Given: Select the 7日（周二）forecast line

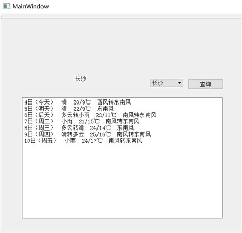Looking at the screenshot, I should coord(82,121).
